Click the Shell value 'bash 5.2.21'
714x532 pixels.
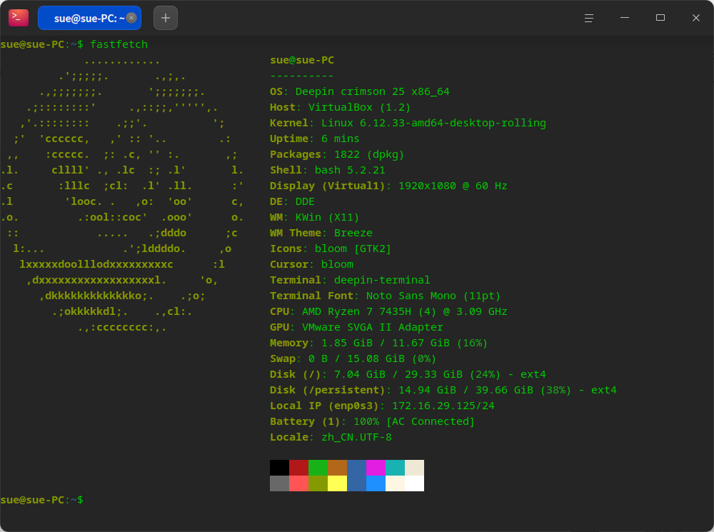(350, 170)
